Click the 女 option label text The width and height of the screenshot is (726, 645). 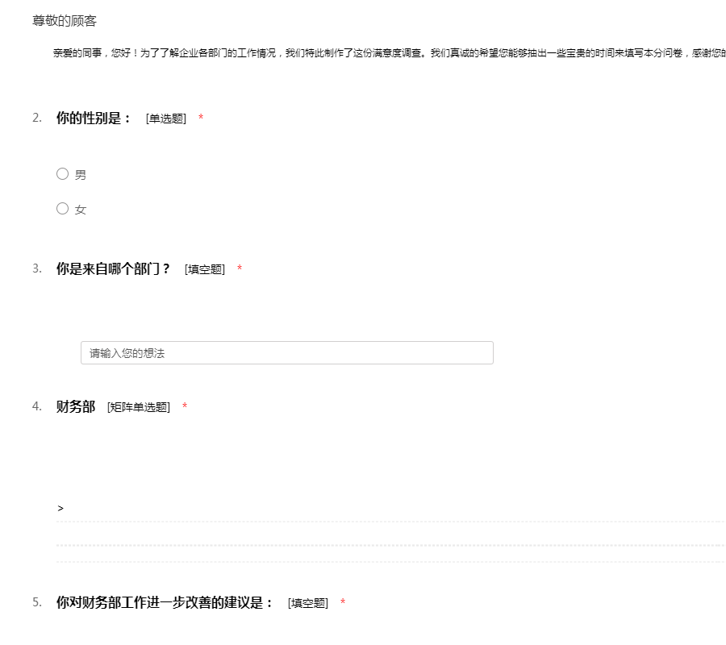(81, 210)
